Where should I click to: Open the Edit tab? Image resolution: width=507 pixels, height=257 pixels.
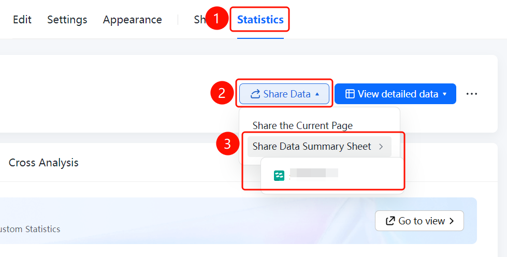click(x=22, y=20)
